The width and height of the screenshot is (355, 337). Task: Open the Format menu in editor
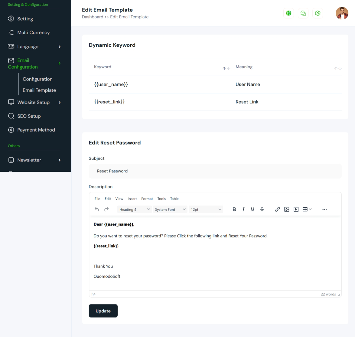[147, 199]
